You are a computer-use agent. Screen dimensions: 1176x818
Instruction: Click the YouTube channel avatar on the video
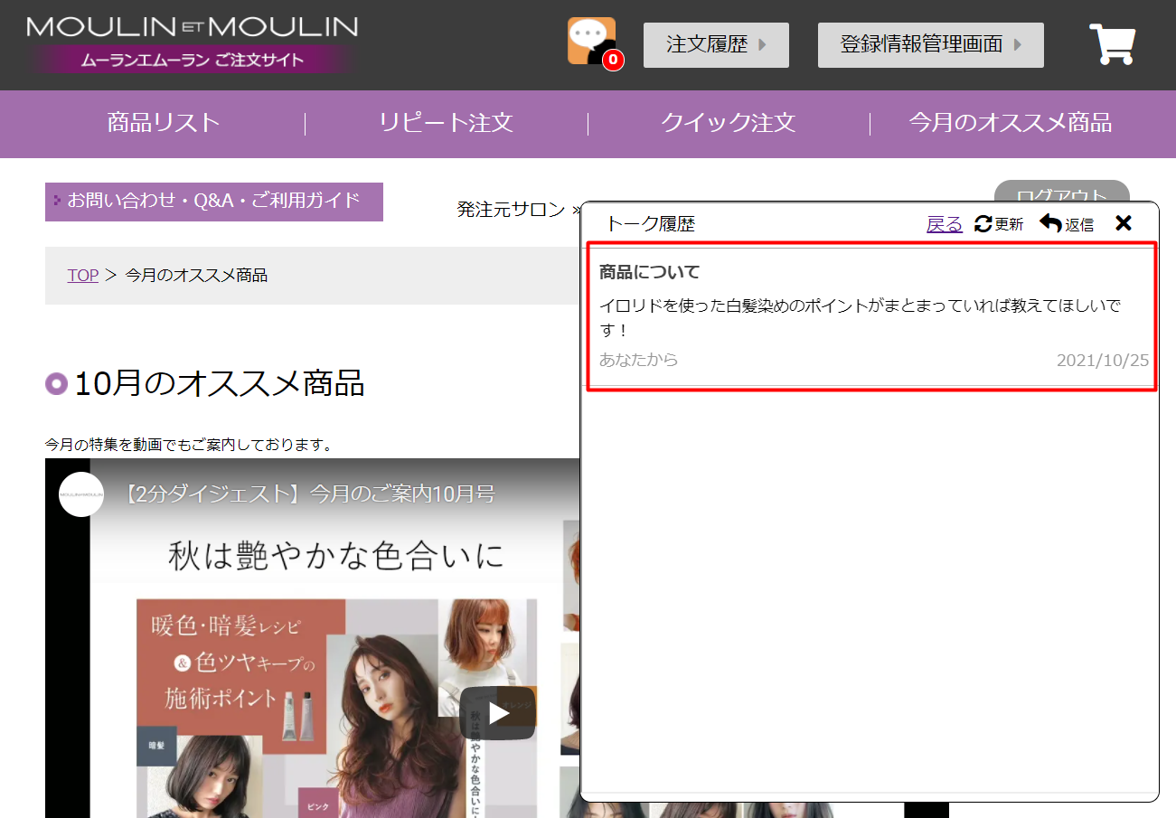(x=81, y=494)
